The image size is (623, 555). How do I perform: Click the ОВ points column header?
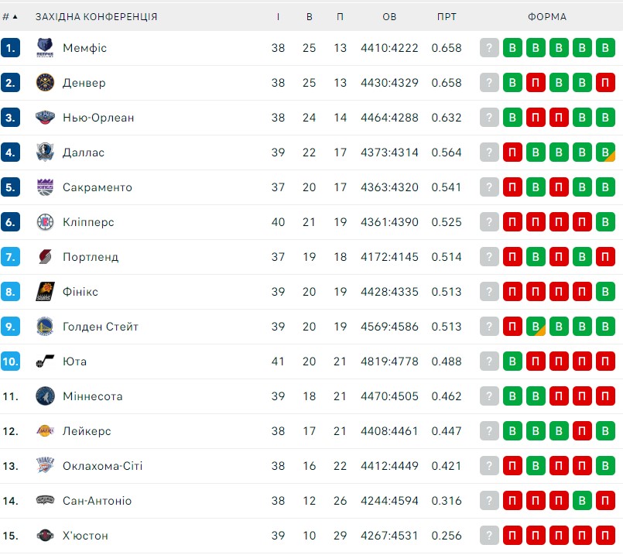(x=389, y=17)
